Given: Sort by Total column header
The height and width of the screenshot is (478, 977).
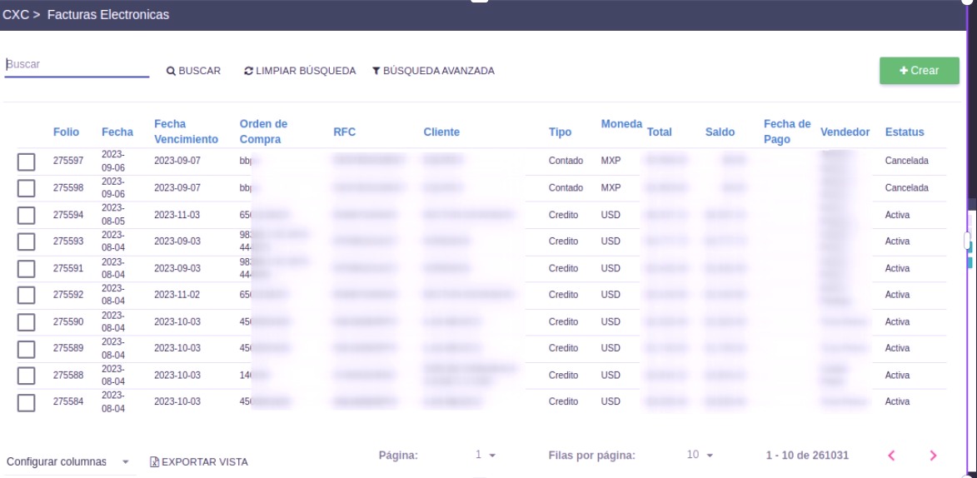Looking at the screenshot, I should click(659, 132).
